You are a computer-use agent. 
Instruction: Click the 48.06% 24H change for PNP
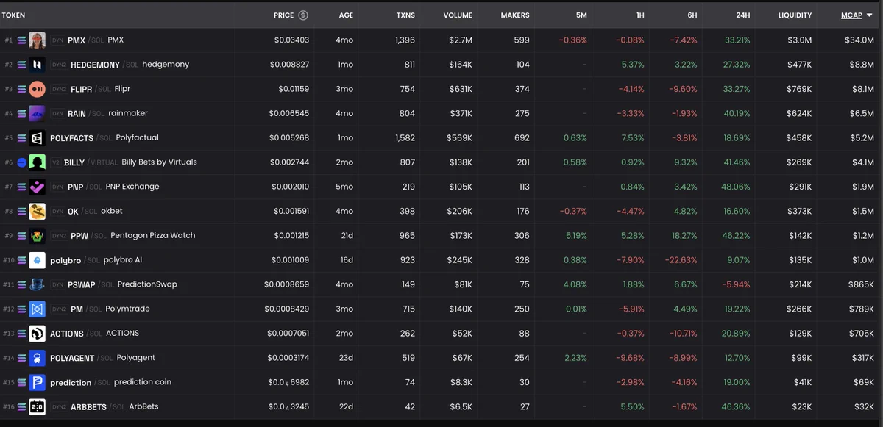[x=737, y=187]
